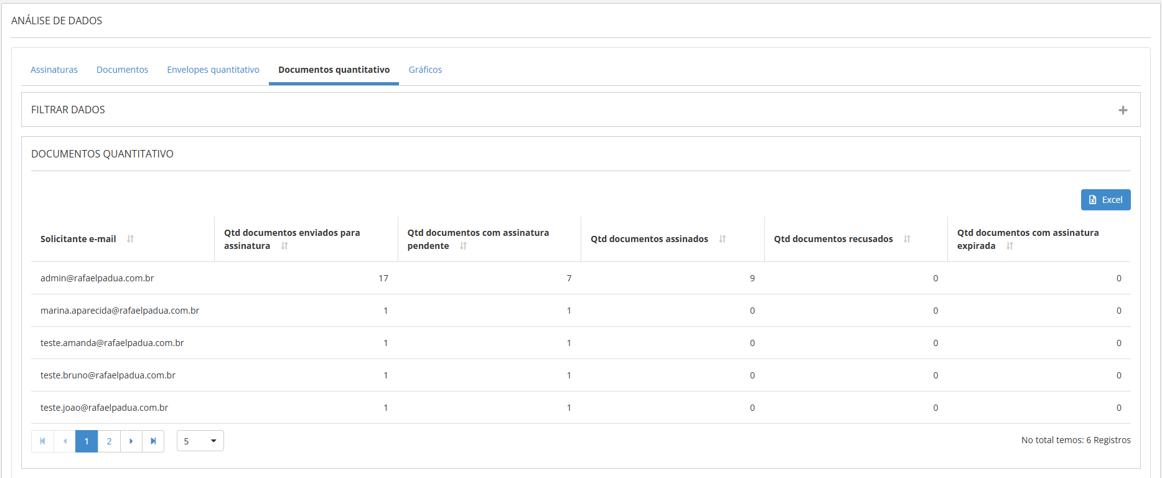Go to next page arrow

click(131, 441)
